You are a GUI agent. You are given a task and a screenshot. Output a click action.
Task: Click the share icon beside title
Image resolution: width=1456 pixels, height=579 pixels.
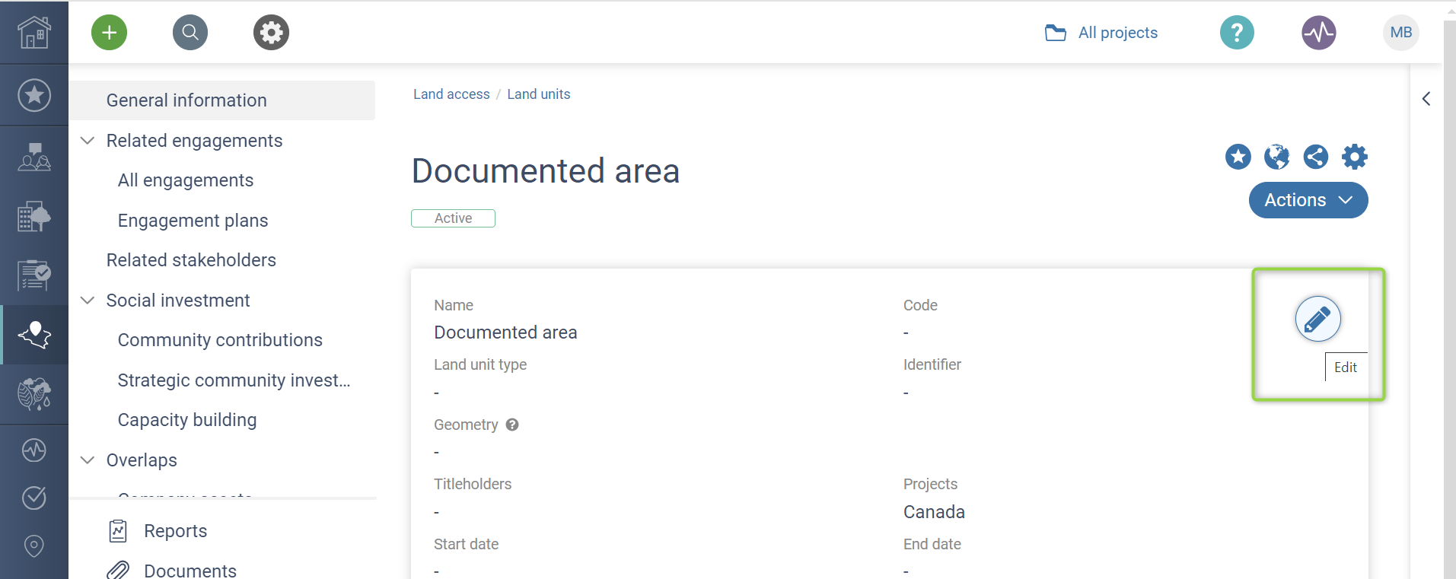(x=1315, y=157)
